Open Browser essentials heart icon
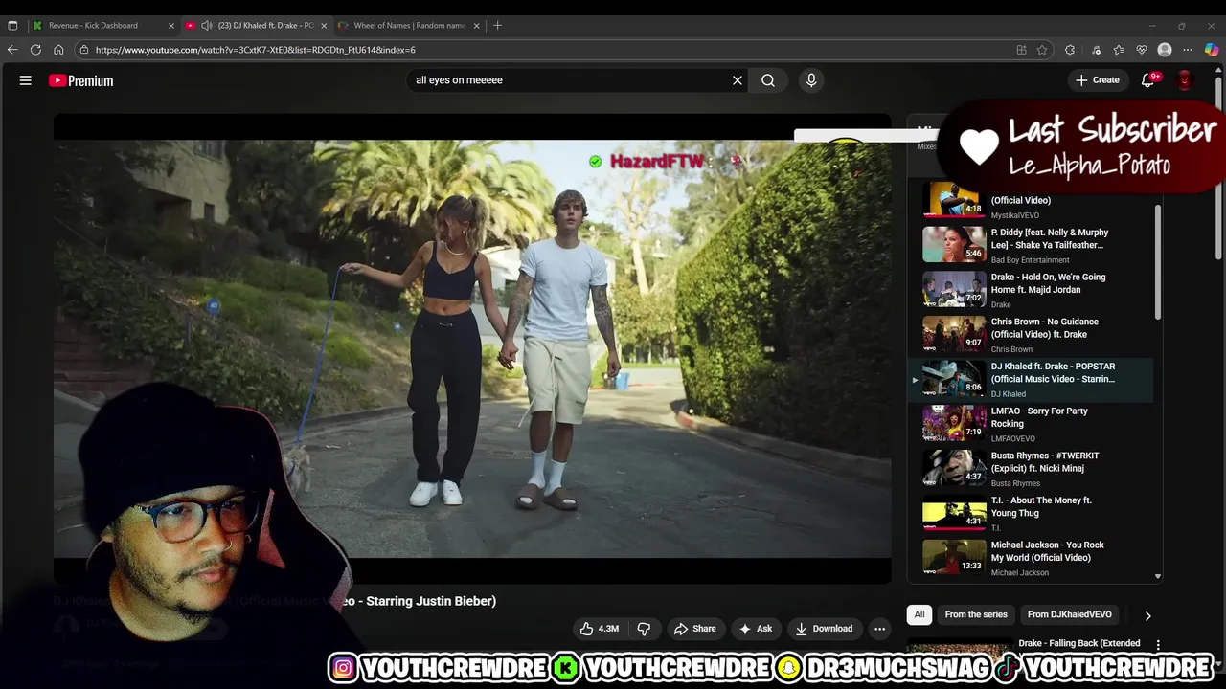The image size is (1226, 689). [x=1142, y=50]
